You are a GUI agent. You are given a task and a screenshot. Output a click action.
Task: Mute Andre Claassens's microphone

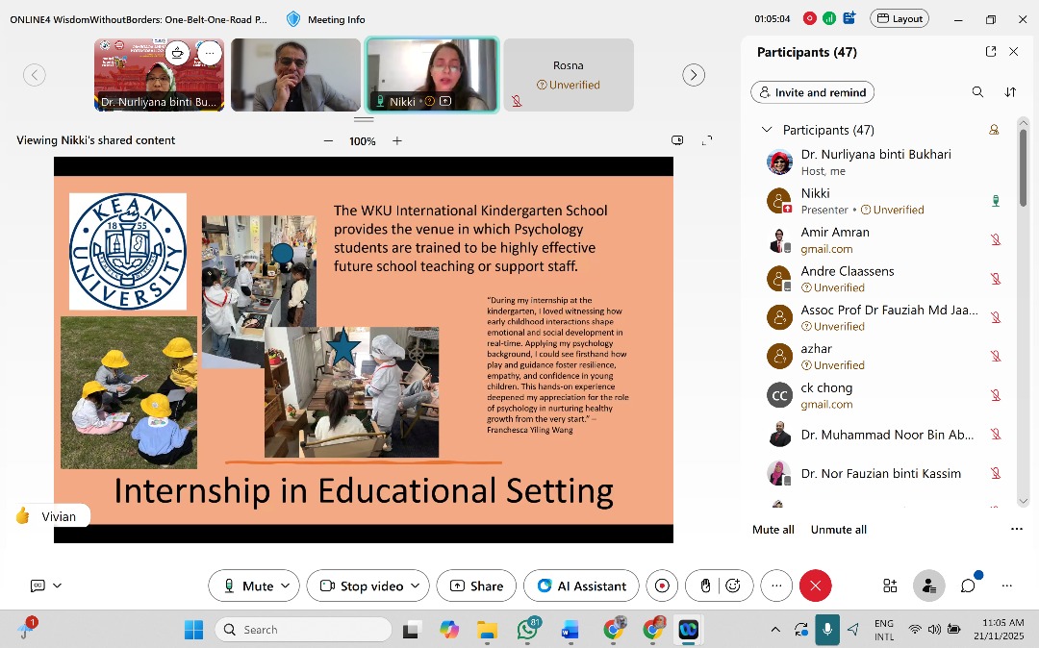(996, 279)
